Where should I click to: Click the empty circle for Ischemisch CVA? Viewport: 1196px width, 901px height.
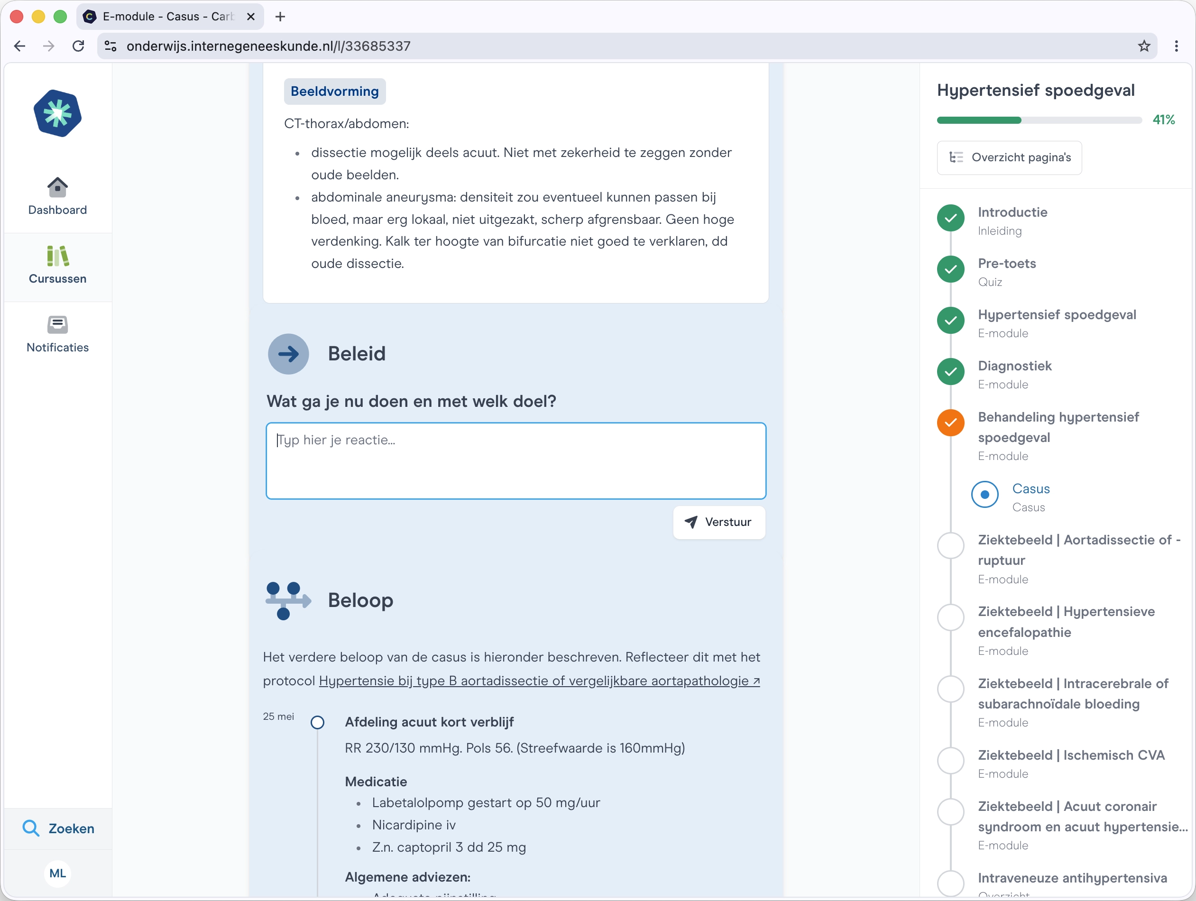point(950,761)
